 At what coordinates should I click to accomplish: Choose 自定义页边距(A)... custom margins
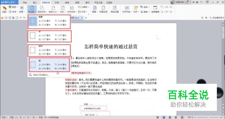pyautogui.click(x=39, y=75)
